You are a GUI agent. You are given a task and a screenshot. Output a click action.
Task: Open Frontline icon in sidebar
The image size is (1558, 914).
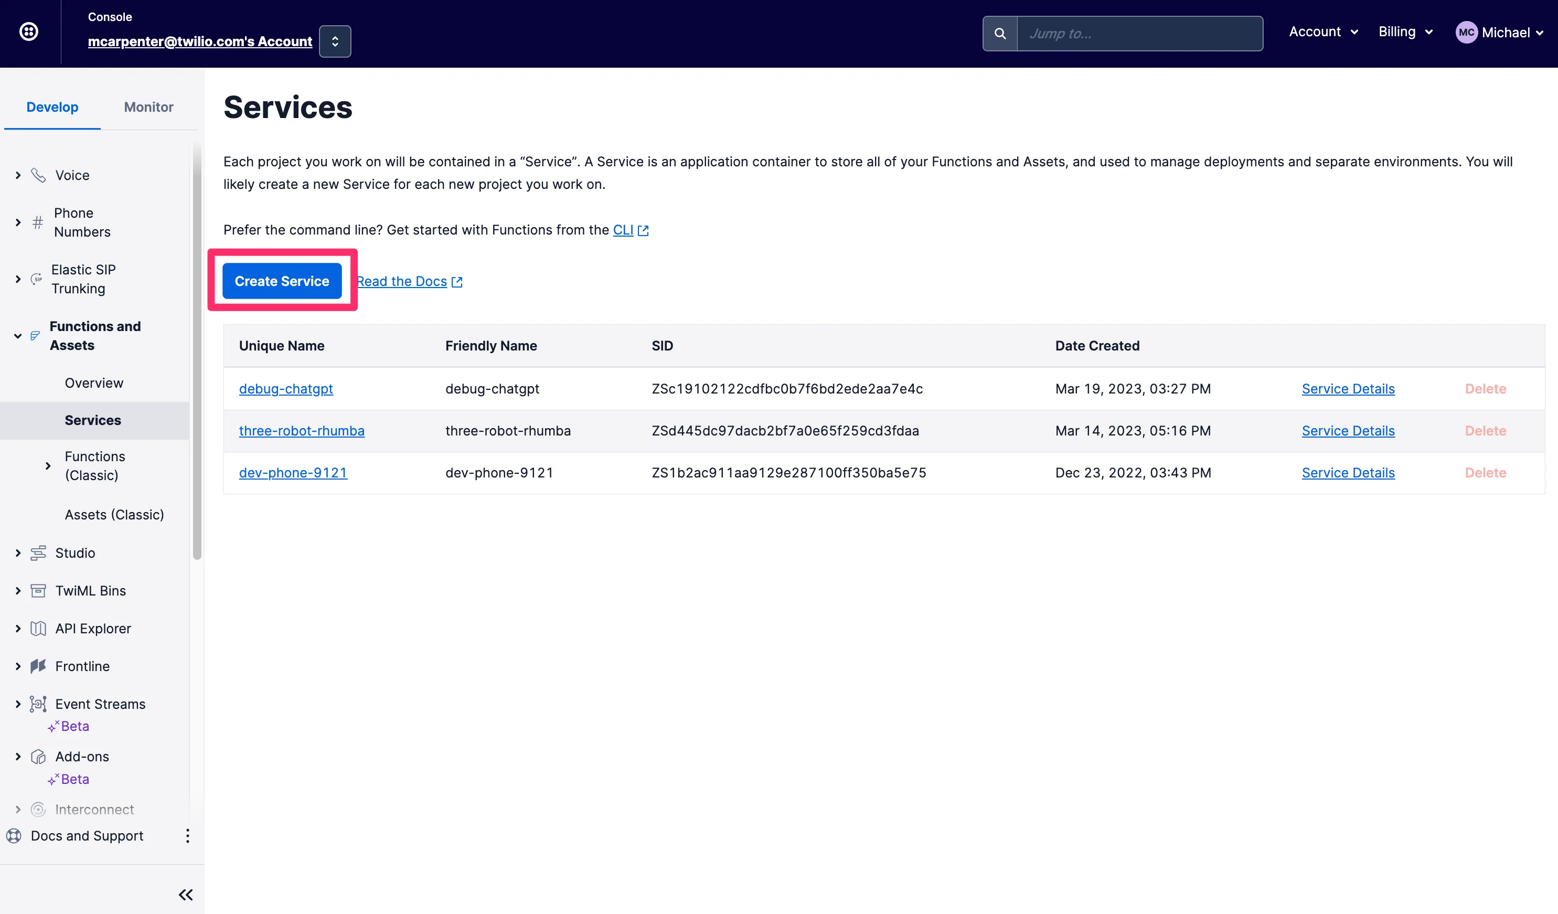pos(38,666)
